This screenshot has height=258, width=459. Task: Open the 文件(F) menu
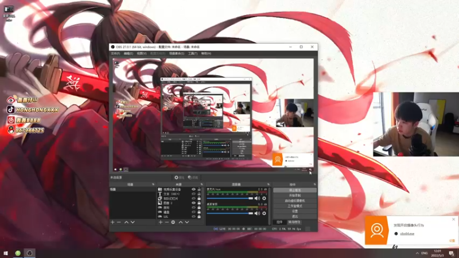115,53
